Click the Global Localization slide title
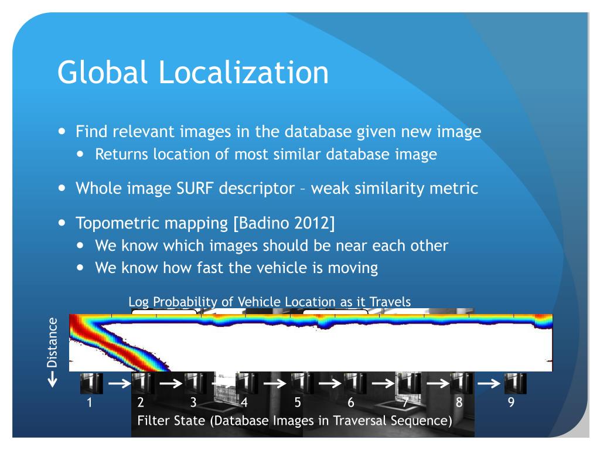 pos(193,72)
